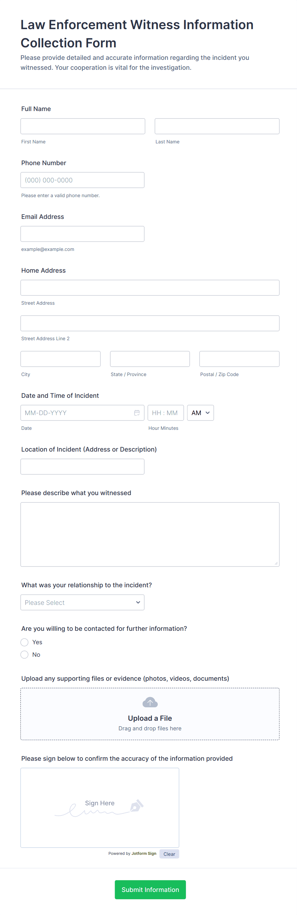This screenshot has width=297, height=915.
Task: Click the HH : MM time field
Action: 165,413
